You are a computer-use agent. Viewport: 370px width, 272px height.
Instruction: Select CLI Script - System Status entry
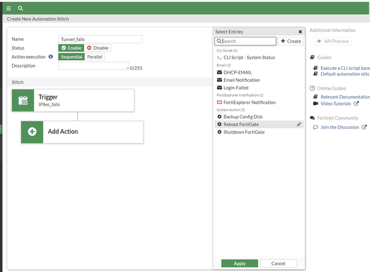tap(259, 57)
